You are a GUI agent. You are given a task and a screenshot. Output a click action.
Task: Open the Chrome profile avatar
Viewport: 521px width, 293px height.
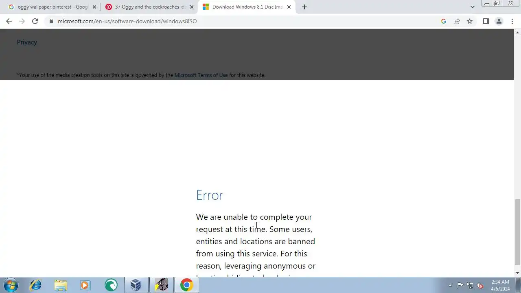[499, 21]
